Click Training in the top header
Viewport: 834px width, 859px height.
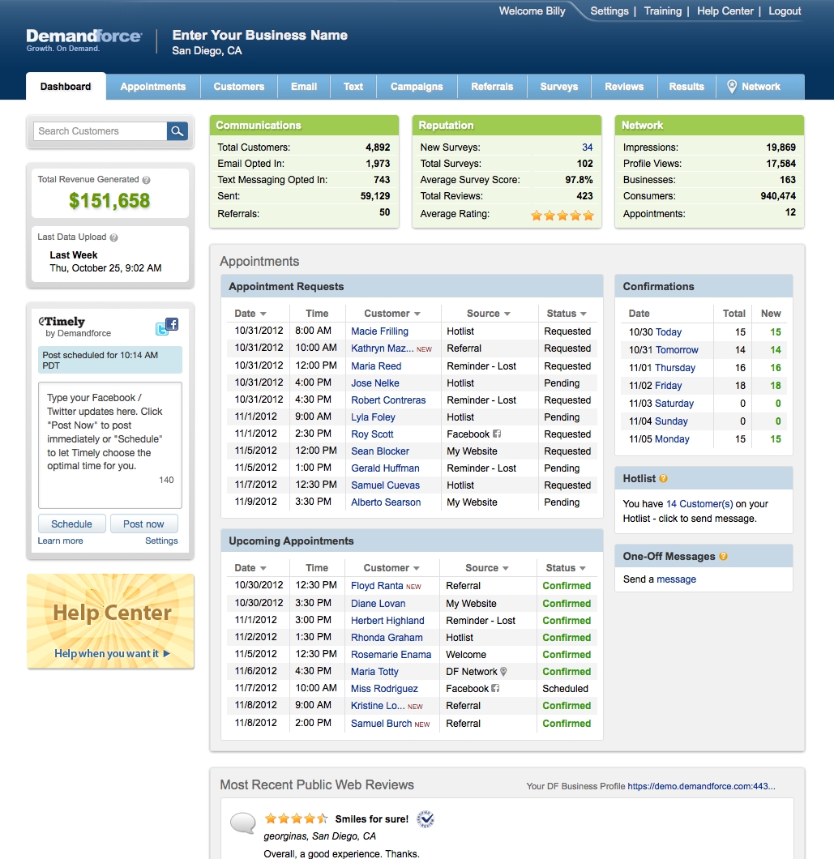pos(662,11)
